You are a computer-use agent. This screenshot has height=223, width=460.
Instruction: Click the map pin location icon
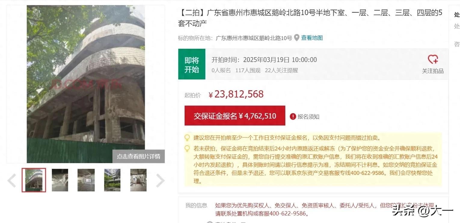[296, 38]
